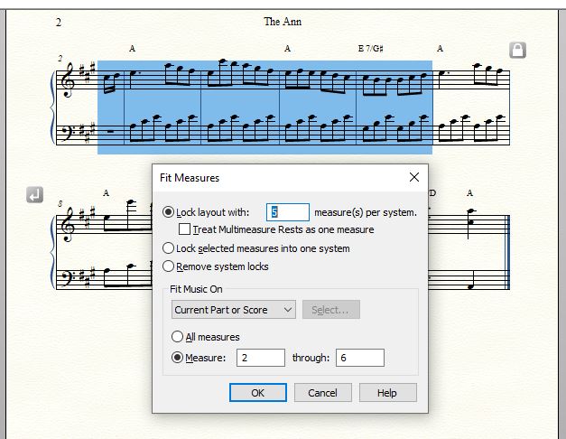Click the system lock icon above the first staff
Viewport: 566px width, 439px height.
point(517,50)
